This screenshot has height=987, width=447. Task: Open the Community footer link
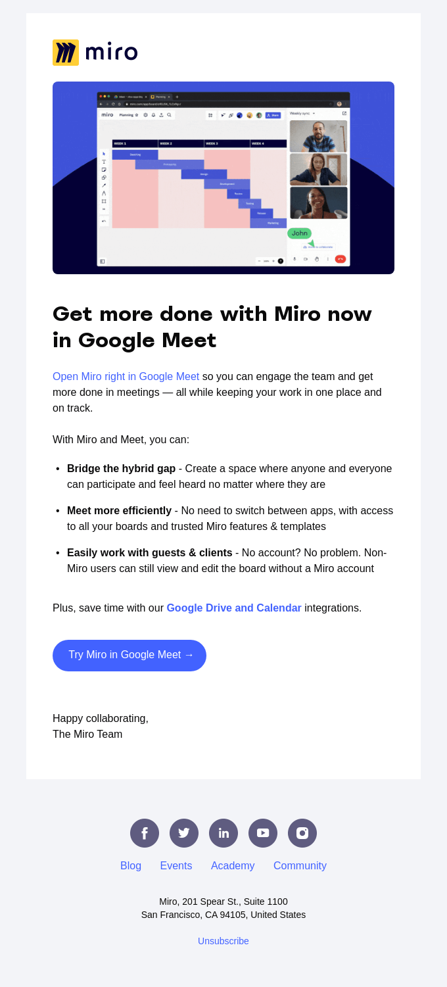[x=300, y=866]
